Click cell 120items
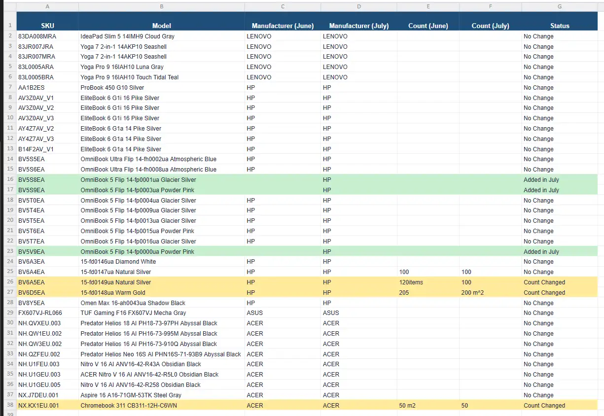 (428, 282)
